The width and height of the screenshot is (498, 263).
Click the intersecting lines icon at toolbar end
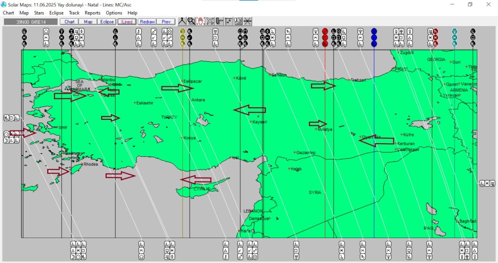(248, 21)
